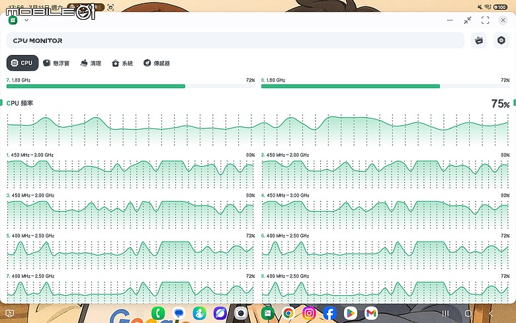The image size is (516, 323).
Task: Click the core 7 1.80 GHz usage bar
Action: (x=130, y=86)
